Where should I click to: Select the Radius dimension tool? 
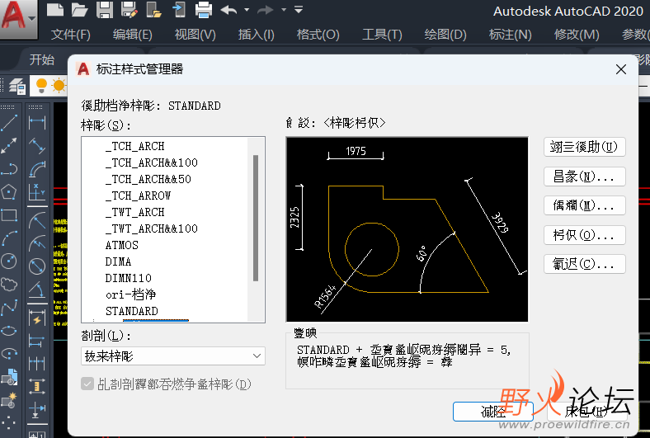37,220
